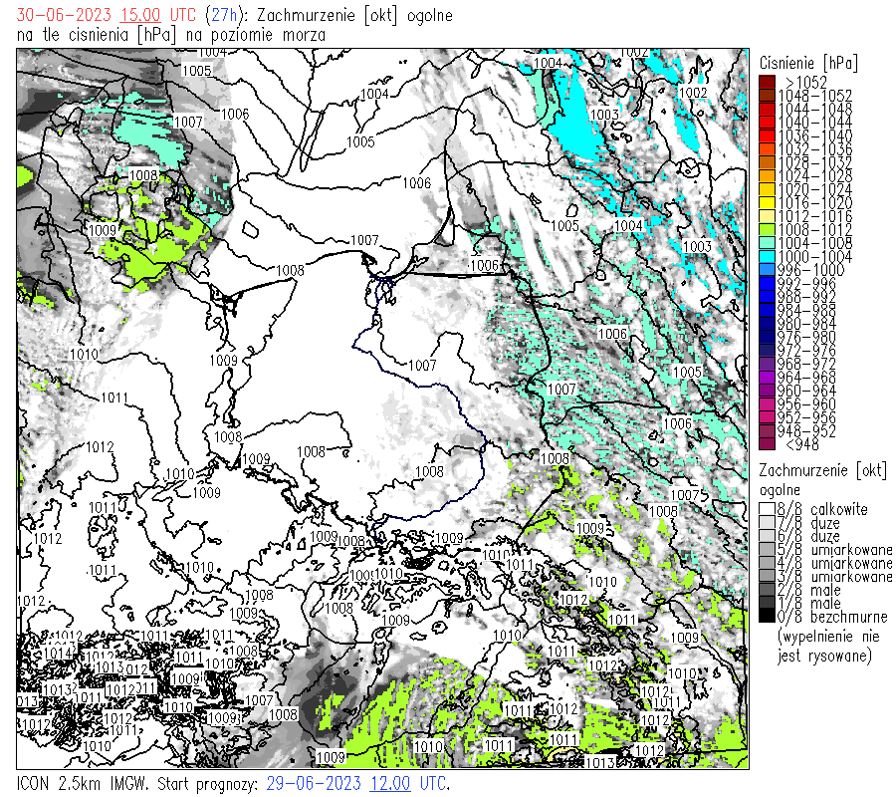Click the 'Zachmurzenie [okt]' legend heading
896x797 pixels.
coord(822,469)
